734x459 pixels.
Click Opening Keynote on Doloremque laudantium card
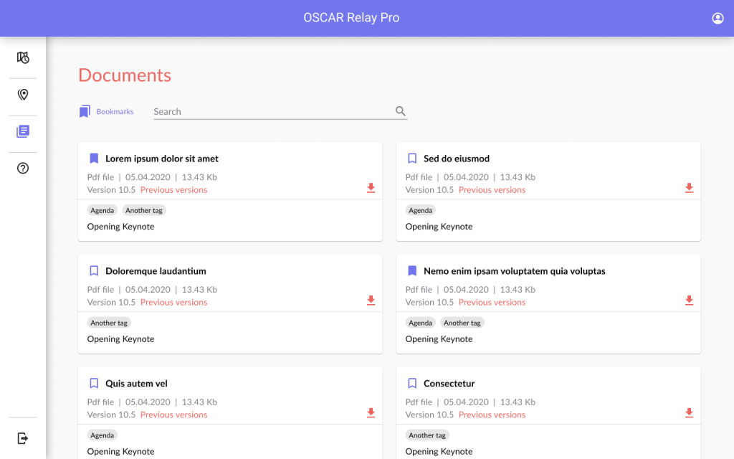pos(120,339)
